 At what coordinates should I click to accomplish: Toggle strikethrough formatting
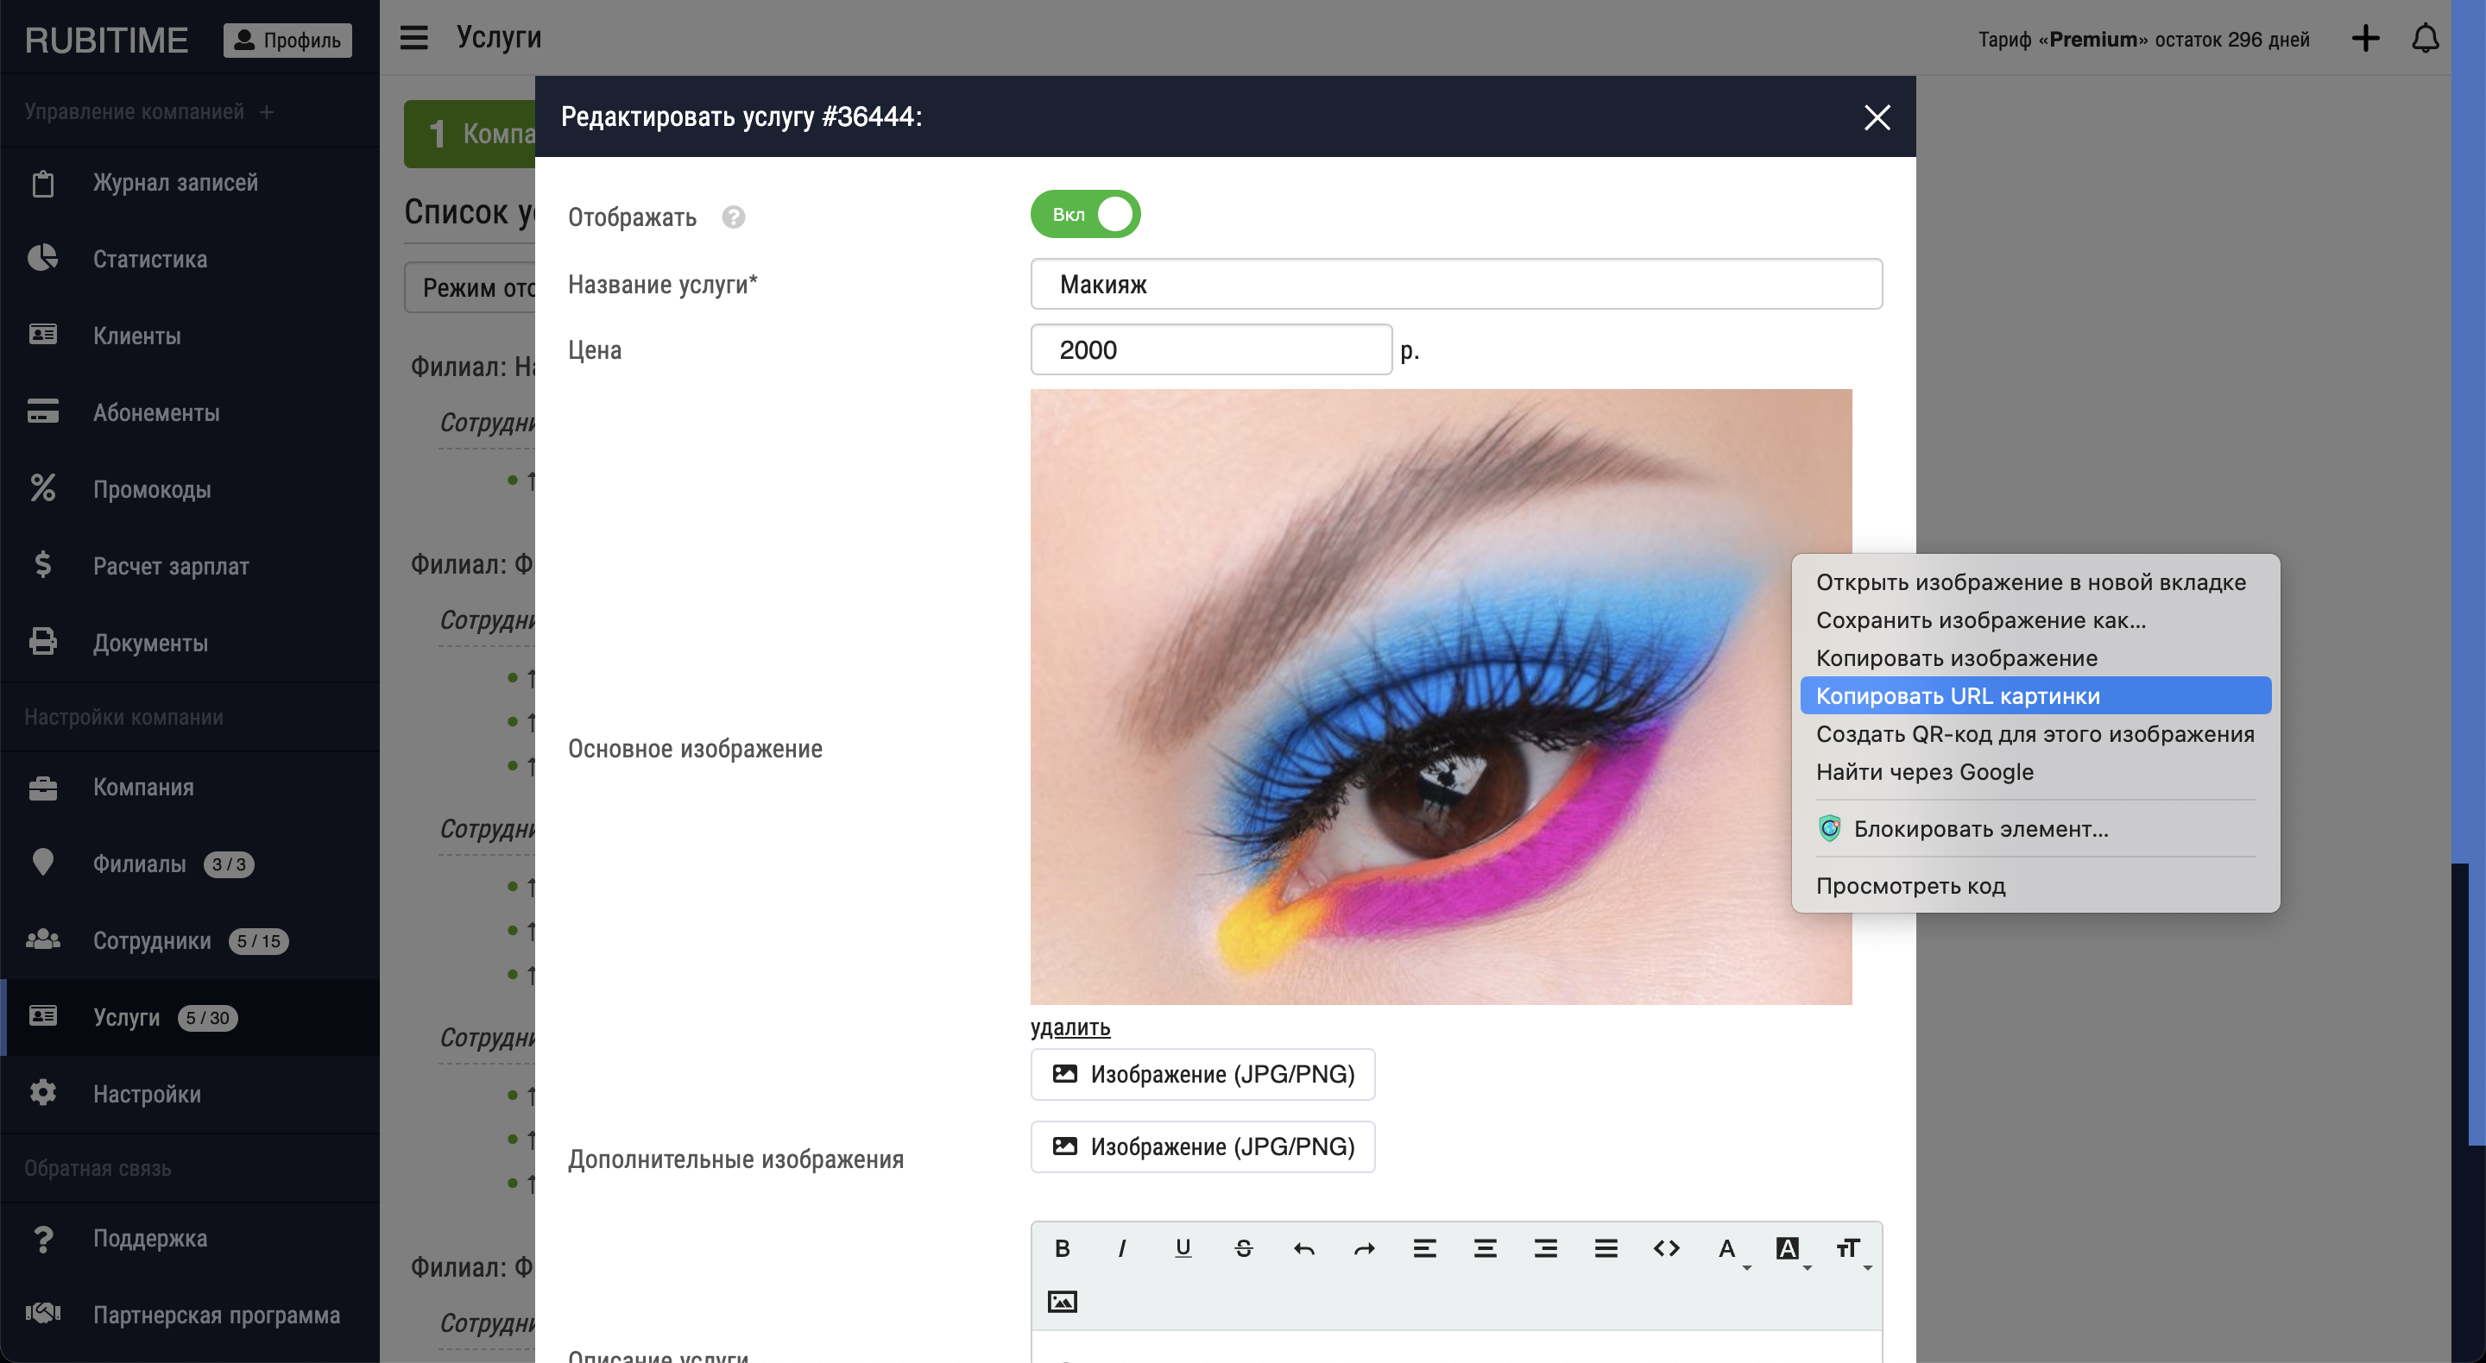(1243, 1248)
